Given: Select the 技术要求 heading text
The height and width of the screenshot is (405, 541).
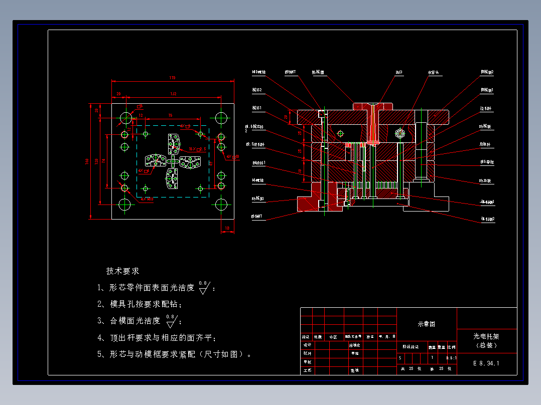Looking at the screenshot, I should (122, 271).
